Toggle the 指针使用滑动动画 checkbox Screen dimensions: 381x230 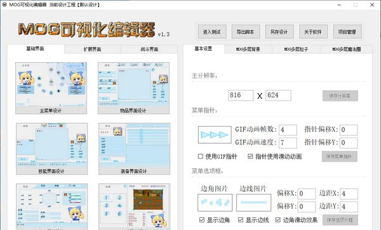250,157
